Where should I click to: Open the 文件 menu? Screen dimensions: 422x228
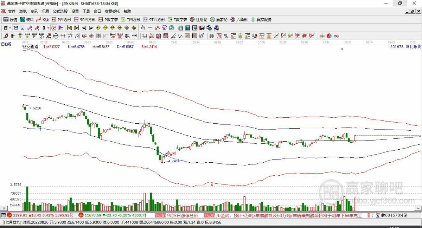coord(12,11)
